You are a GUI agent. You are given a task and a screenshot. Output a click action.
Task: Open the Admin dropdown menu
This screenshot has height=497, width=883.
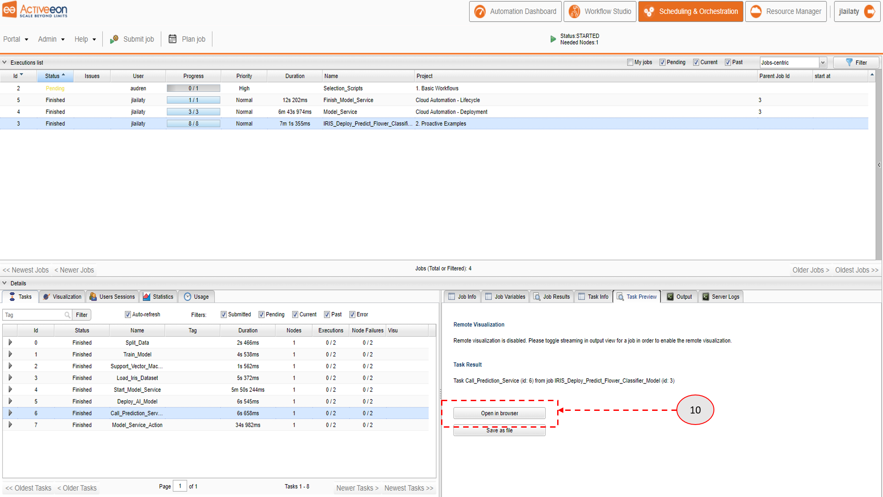click(x=51, y=39)
